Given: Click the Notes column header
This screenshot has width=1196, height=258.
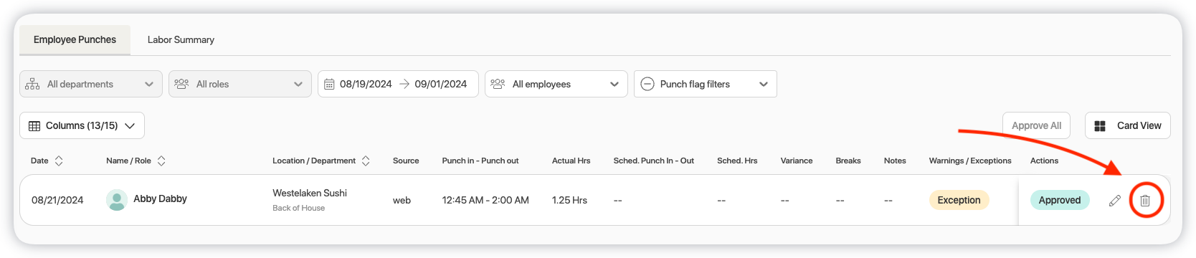Looking at the screenshot, I should pos(895,161).
